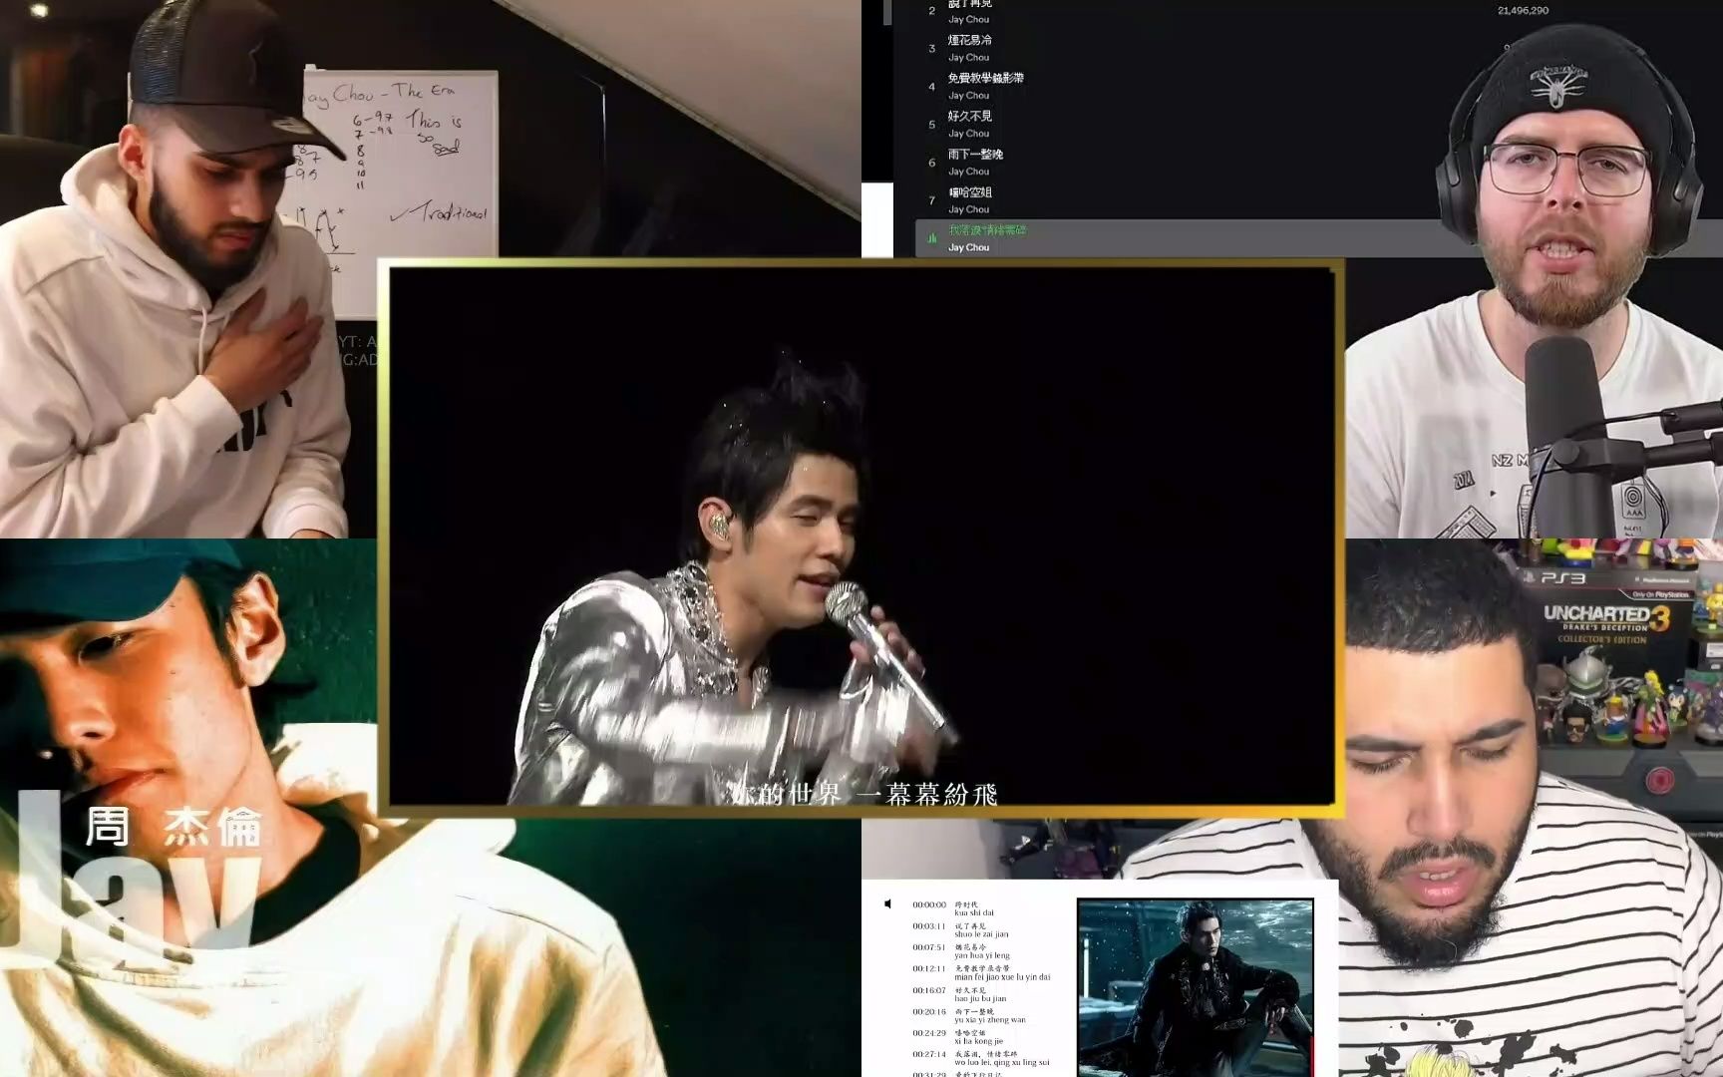
Task: Click the album cover image beside the tracklist
Action: (x=1195, y=987)
